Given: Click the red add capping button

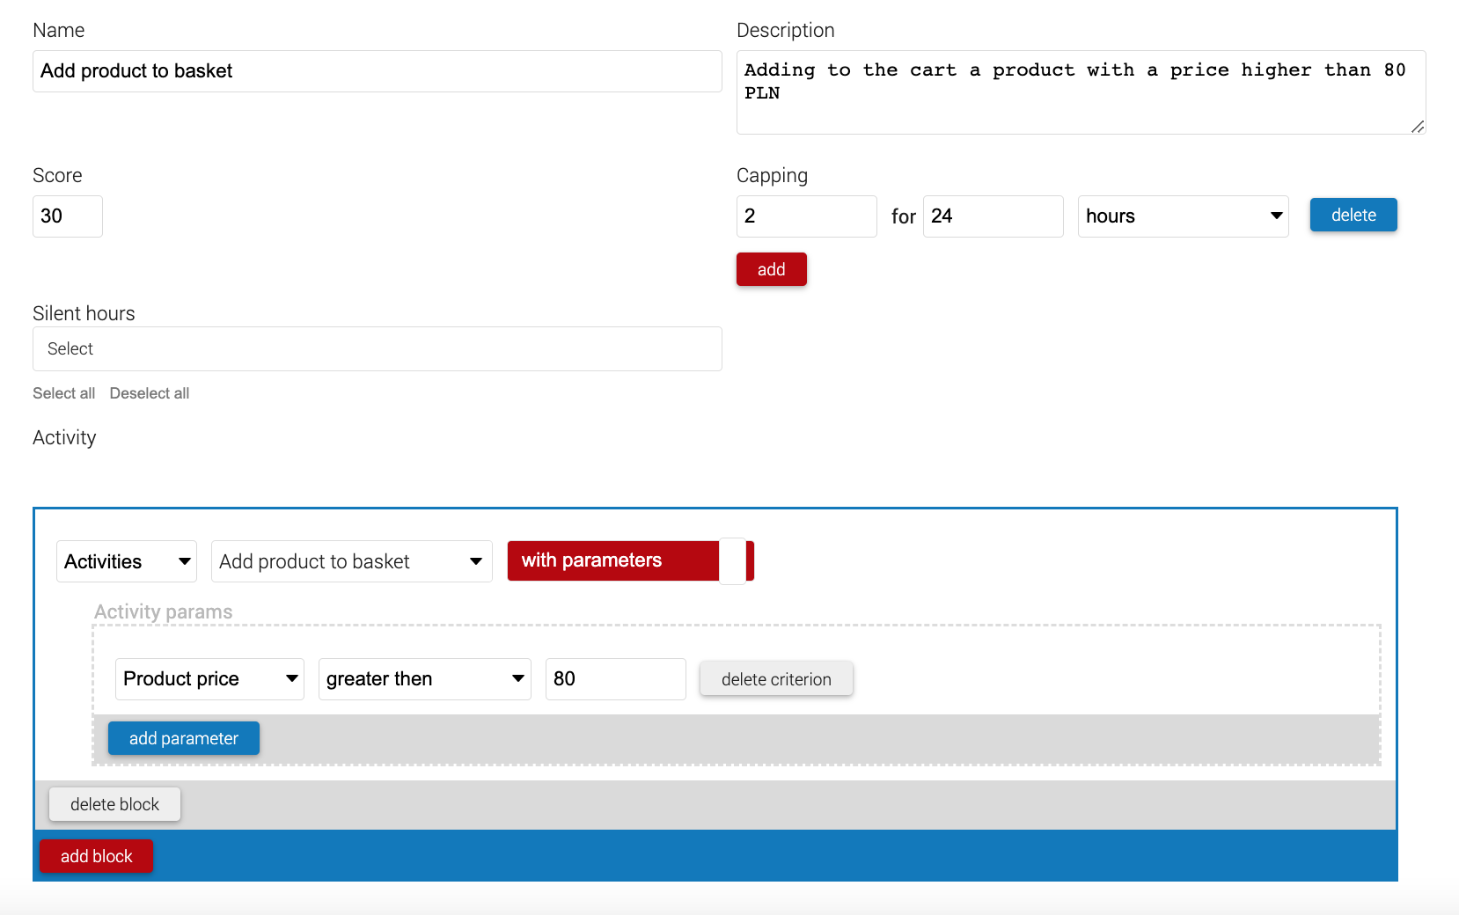Looking at the screenshot, I should click(x=772, y=269).
